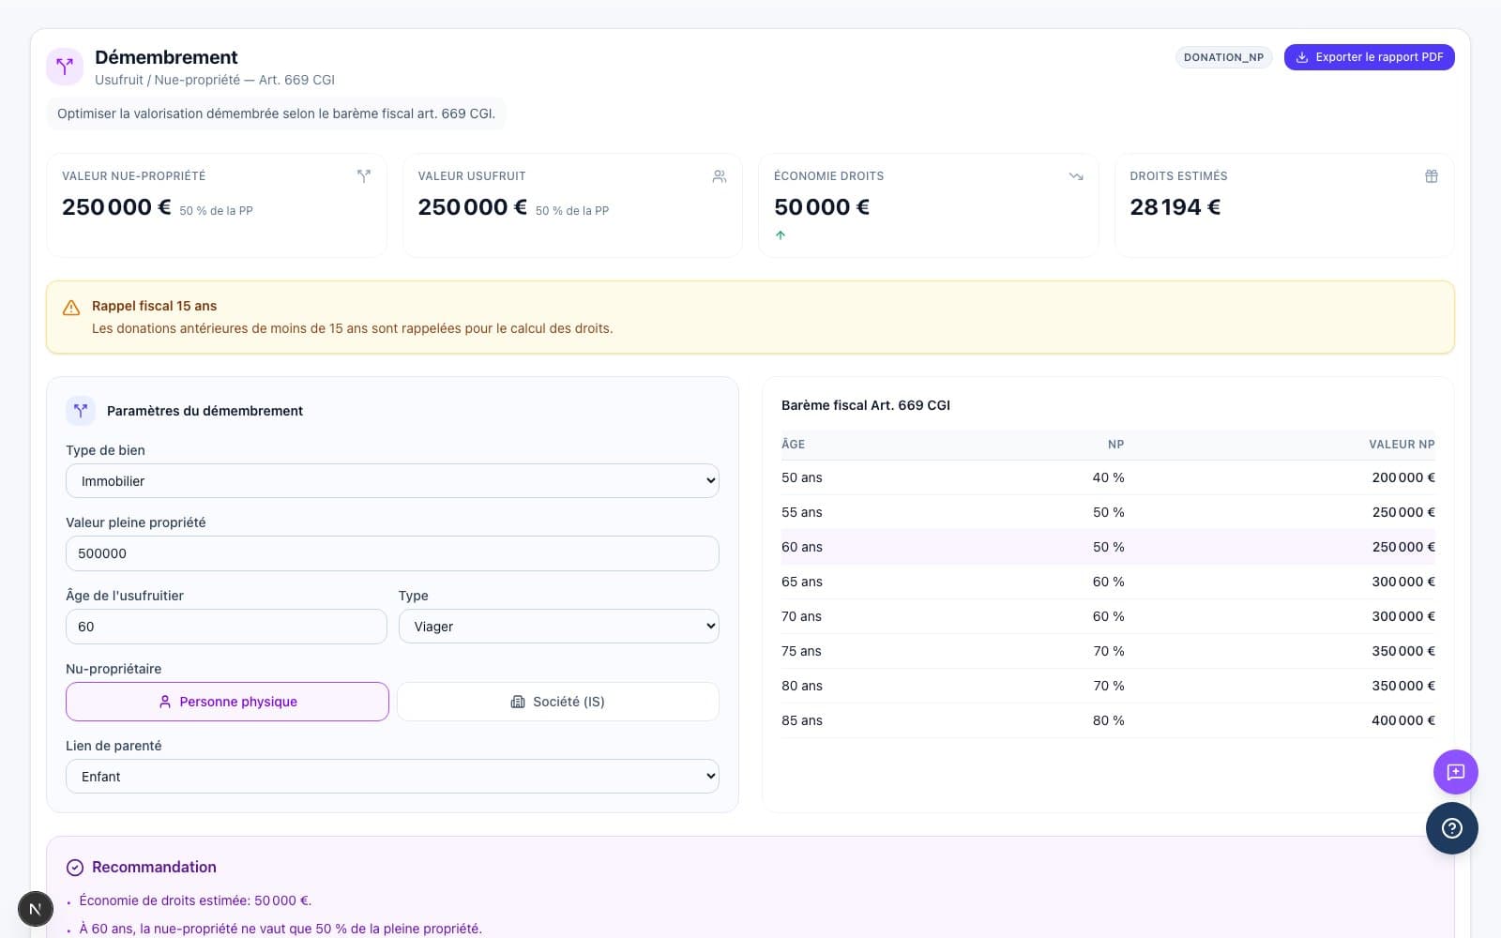Viewport: 1501px width, 938px height.
Task: Focus the Âge de l'usufruitier field
Action: [226, 627]
